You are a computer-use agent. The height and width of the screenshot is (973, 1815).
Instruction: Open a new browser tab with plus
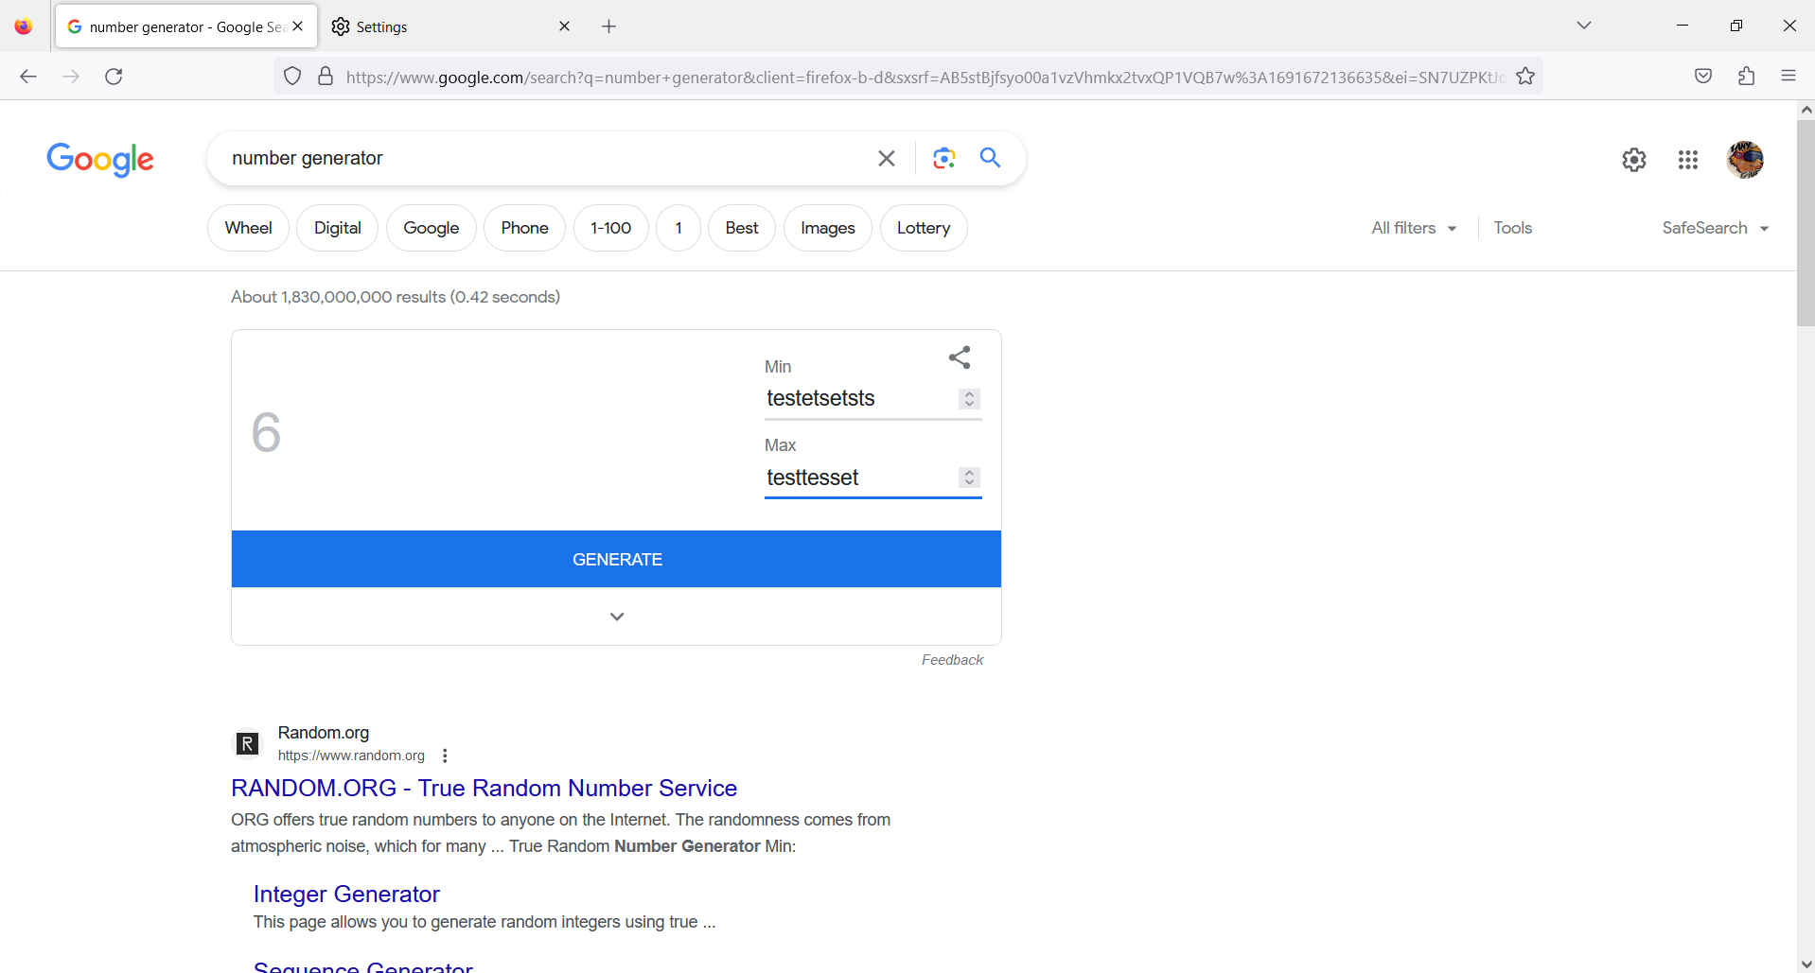pyautogui.click(x=609, y=26)
